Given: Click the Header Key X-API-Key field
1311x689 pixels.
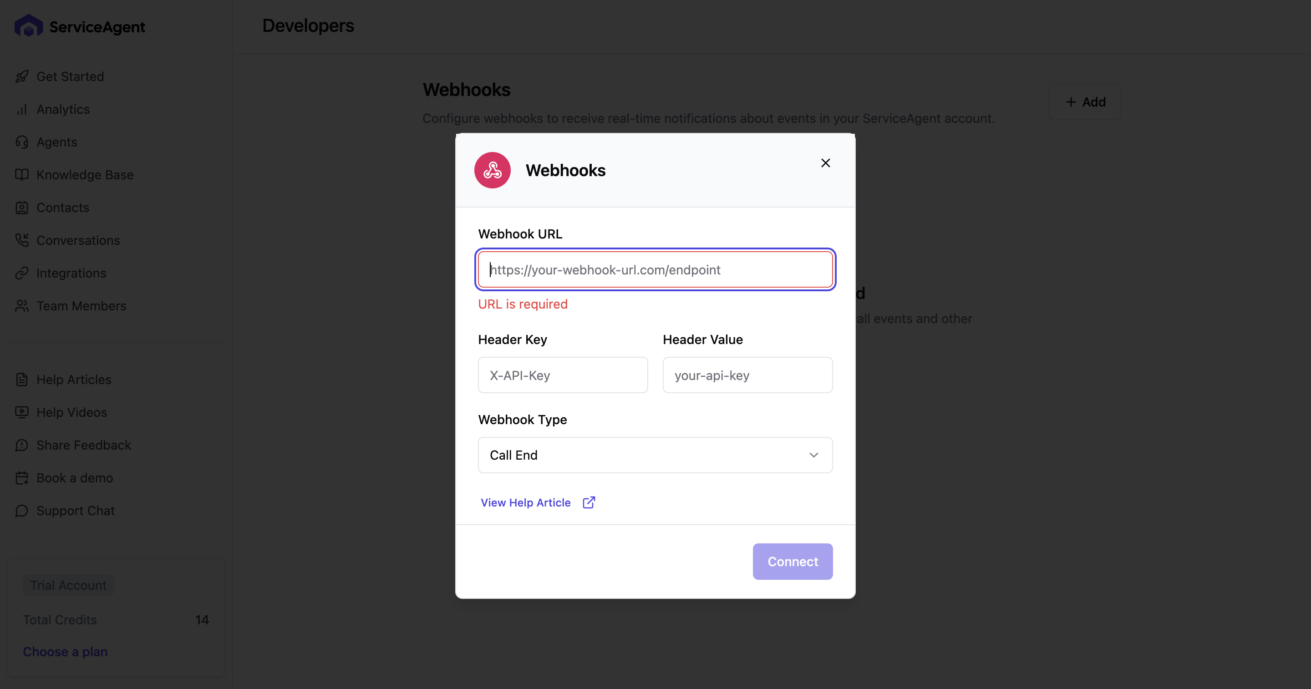Looking at the screenshot, I should [562, 375].
